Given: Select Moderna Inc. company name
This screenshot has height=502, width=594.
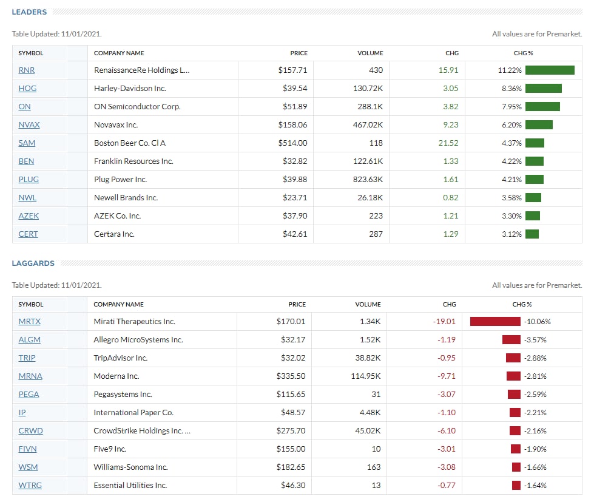Looking at the screenshot, I should point(116,376).
